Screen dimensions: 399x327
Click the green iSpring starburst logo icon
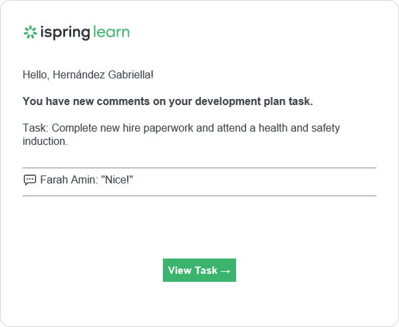(31, 32)
